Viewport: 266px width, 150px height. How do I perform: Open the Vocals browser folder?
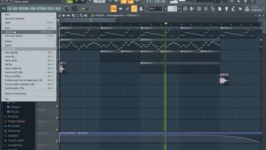point(13,112)
